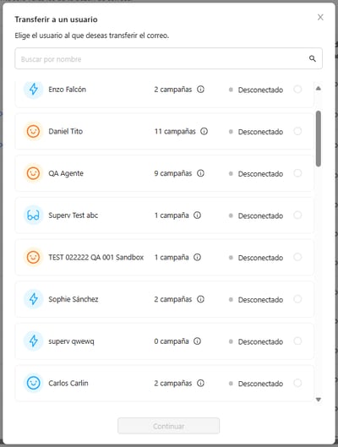
Task: Select QA Agente radio button
Action: tap(297, 173)
